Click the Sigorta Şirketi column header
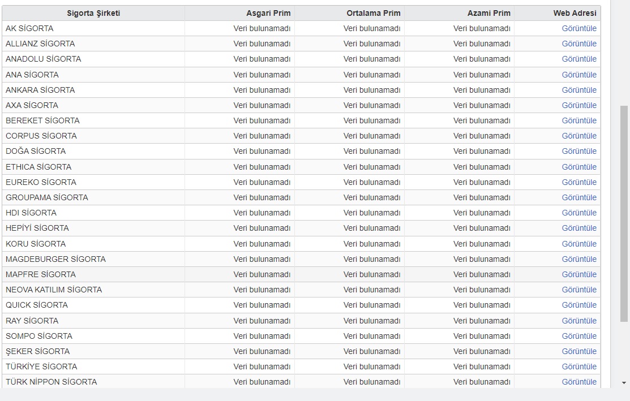This screenshot has width=630, height=401. tap(93, 13)
